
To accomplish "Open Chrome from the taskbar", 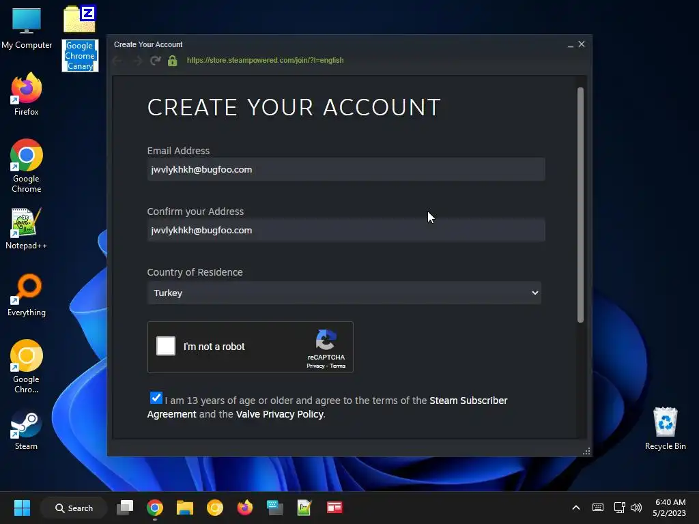I will pos(155,508).
